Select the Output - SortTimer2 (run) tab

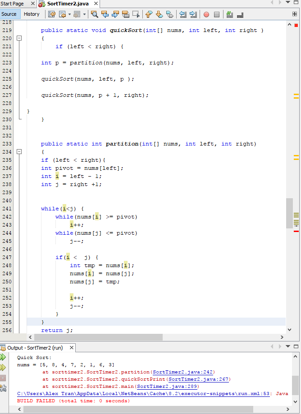point(35,348)
